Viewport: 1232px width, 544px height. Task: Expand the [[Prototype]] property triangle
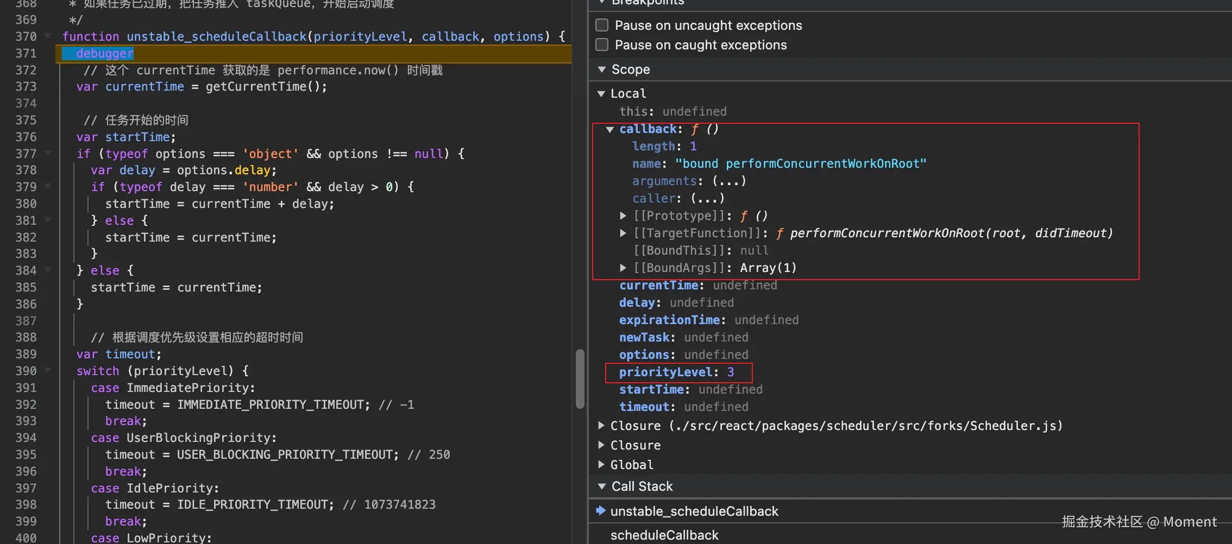point(623,216)
